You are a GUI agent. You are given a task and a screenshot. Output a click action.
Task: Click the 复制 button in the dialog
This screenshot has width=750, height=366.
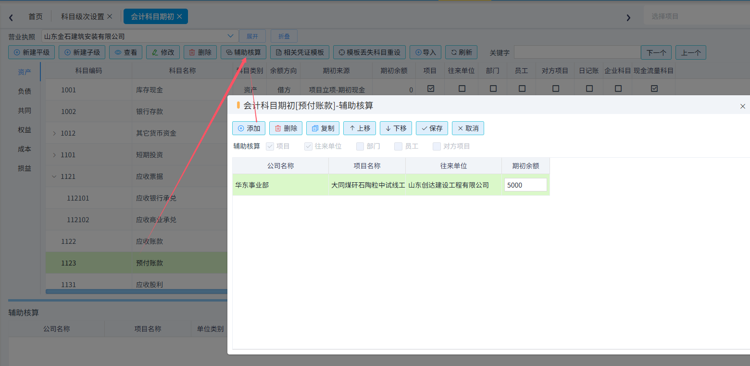click(323, 128)
